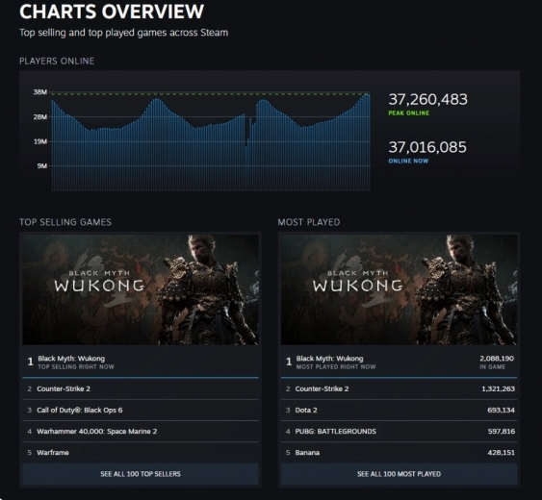The width and height of the screenshot is (542, 500).
Task: Click the 693,134 player count for Dota 2
Action: click(501, 410)
